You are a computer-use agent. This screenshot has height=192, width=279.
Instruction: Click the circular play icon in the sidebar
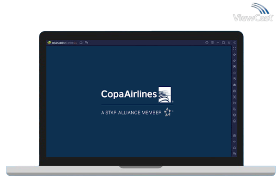point(235,79)
